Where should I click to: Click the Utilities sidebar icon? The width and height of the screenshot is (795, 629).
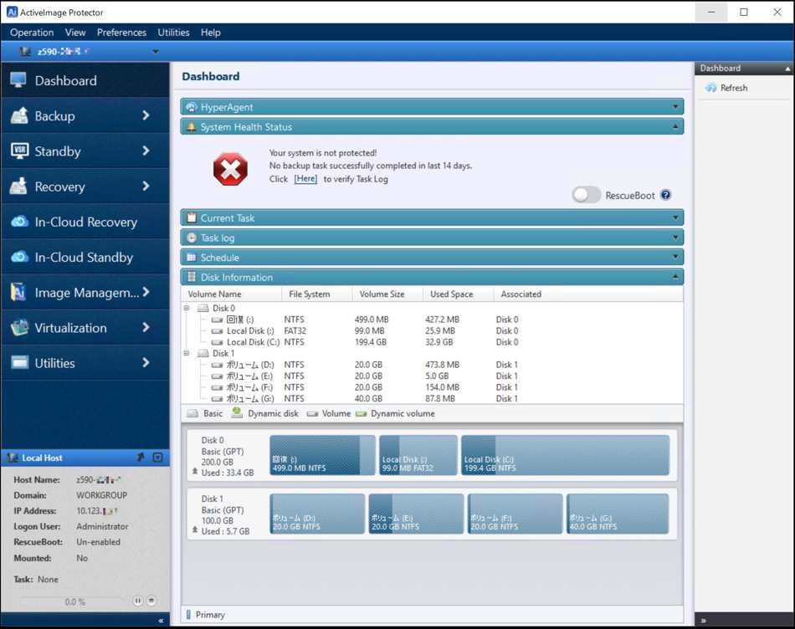tap(19, 362)
